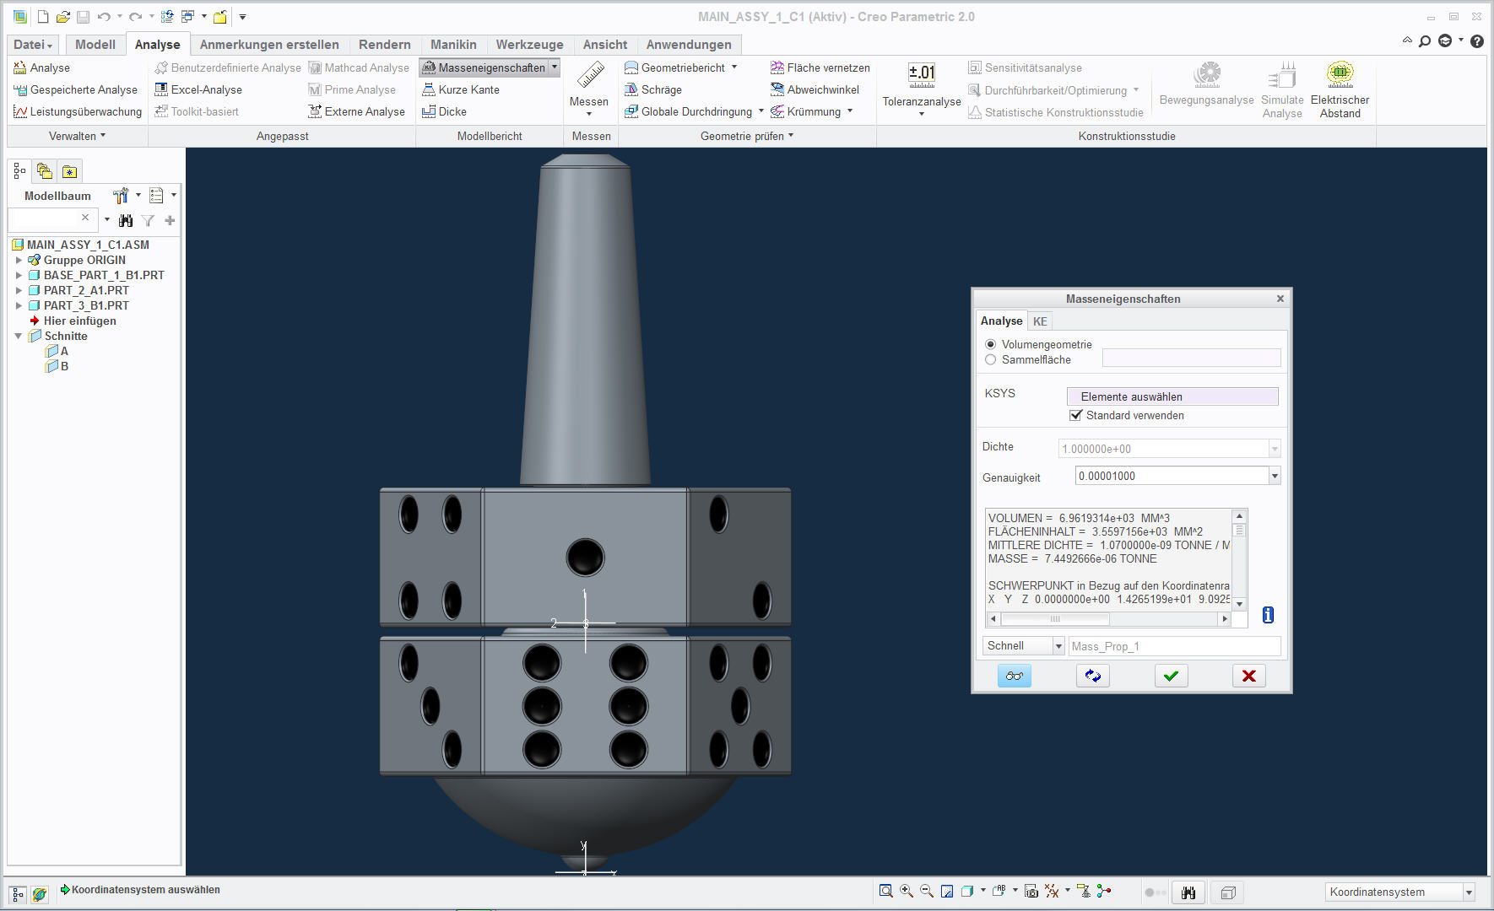Expand the PART_2_A1.PRT tree node
Image resolution: width=1494 pixels, height=911 pixels.
(19, 290)
